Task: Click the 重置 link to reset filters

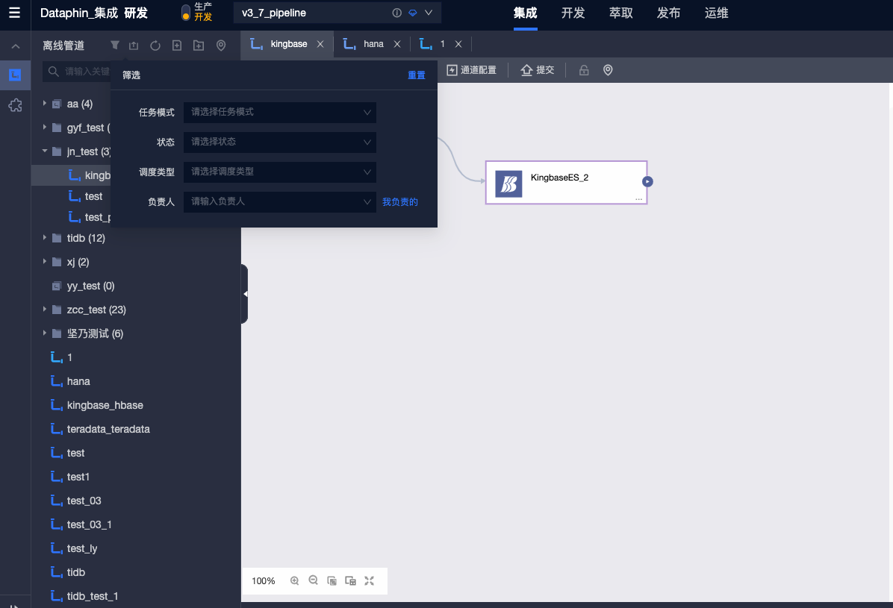Action: [417, 75]
